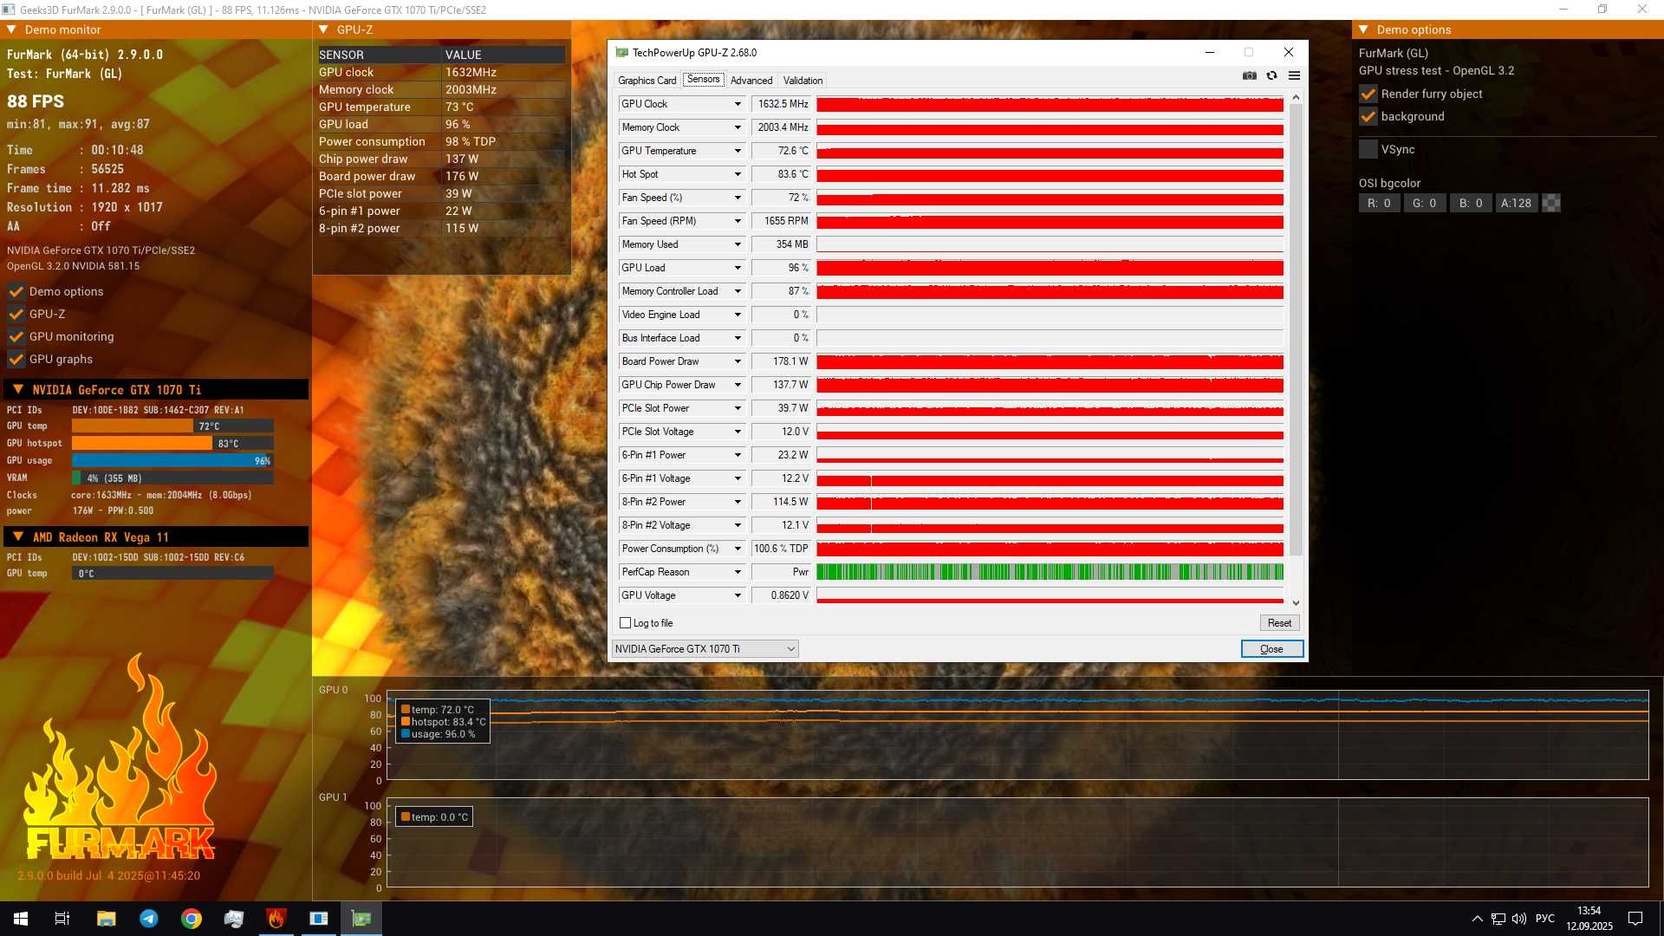Open the Board Power Draw dropdown

(x=738, y=361)
